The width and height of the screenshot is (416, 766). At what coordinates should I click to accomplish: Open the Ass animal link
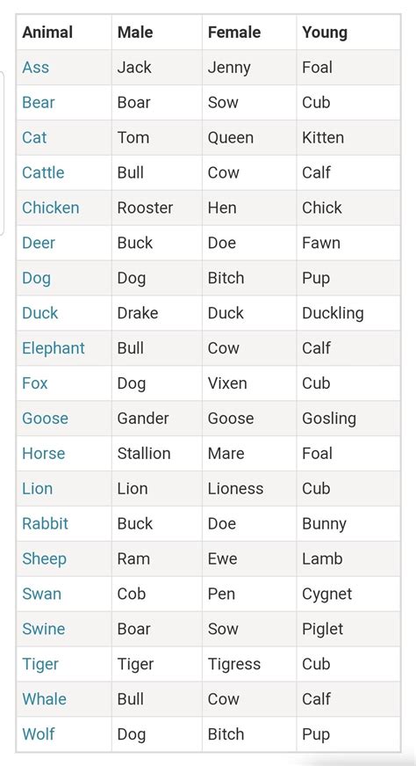[36, 68]
